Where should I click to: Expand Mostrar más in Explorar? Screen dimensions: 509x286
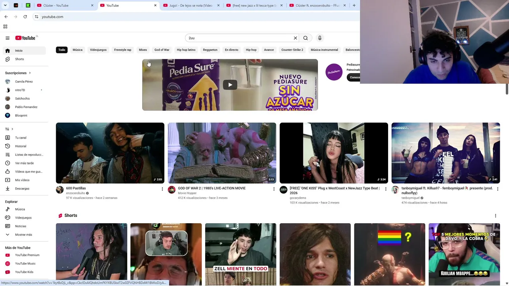tap(24, 235)
